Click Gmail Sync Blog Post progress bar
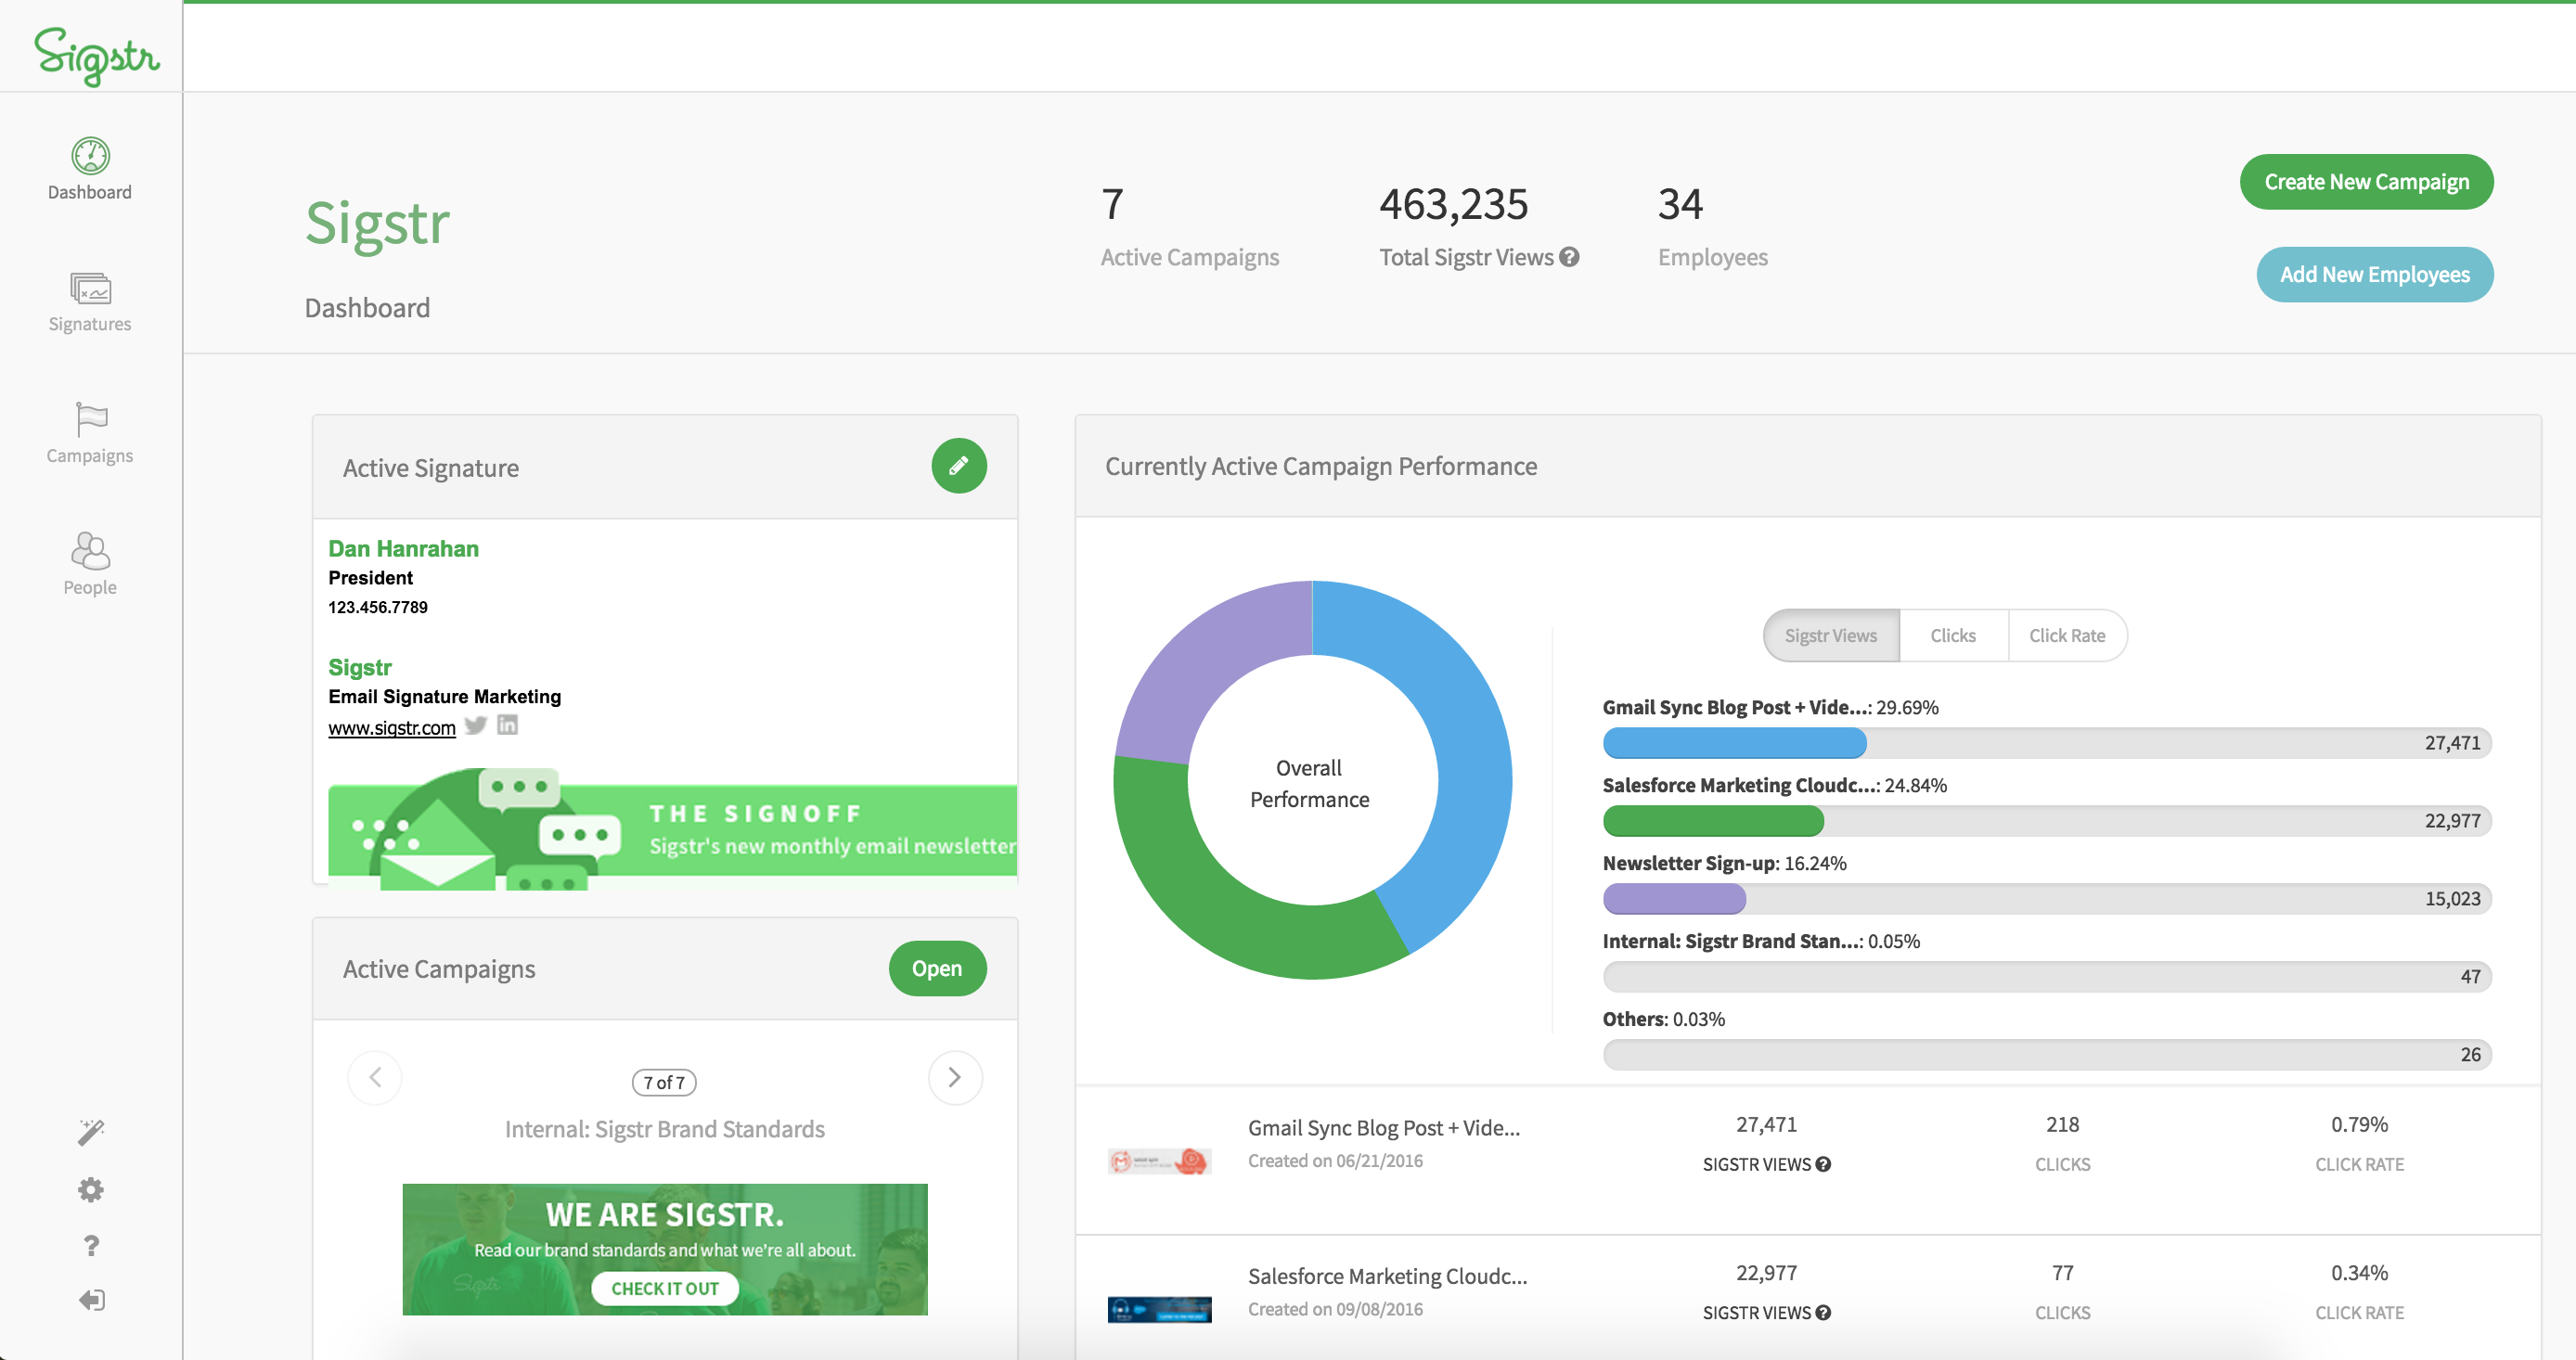 click(2046, 743)
